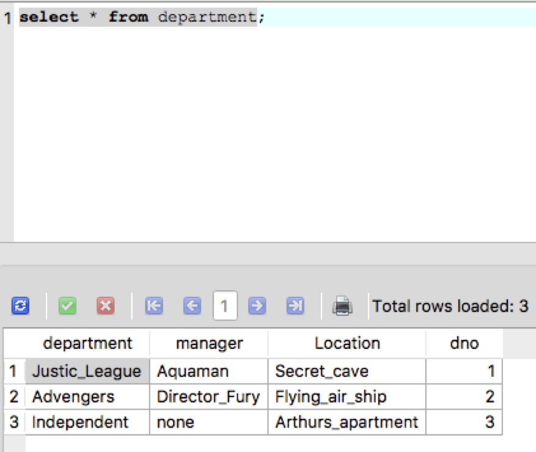Select the dno column header
Viewport: 536px width, 452px height.
pyautogui.click(x=464, y=343)
